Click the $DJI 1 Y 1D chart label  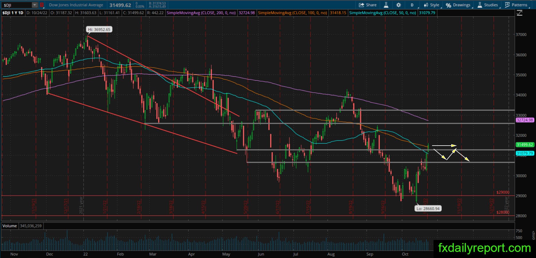tap(13, 13)
